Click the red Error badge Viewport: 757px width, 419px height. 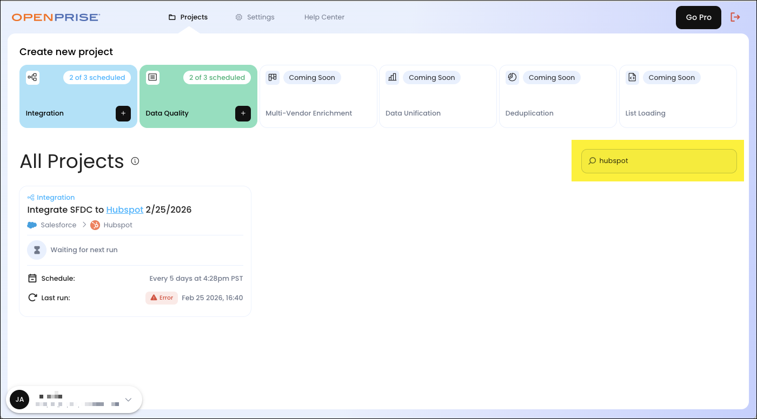(x=162, y=298)
